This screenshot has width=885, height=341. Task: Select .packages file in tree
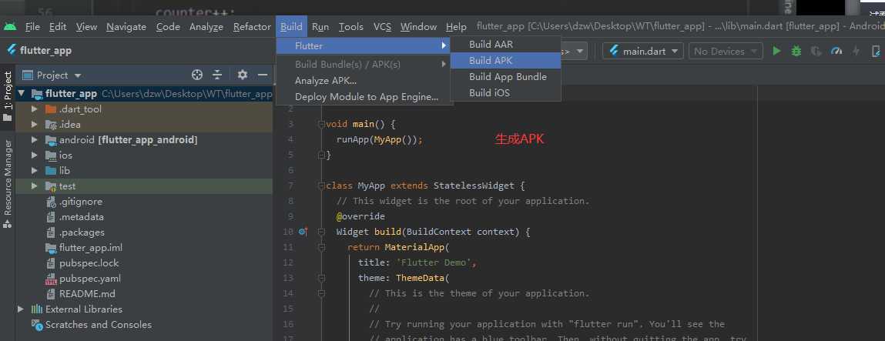(x=82, y=232)
